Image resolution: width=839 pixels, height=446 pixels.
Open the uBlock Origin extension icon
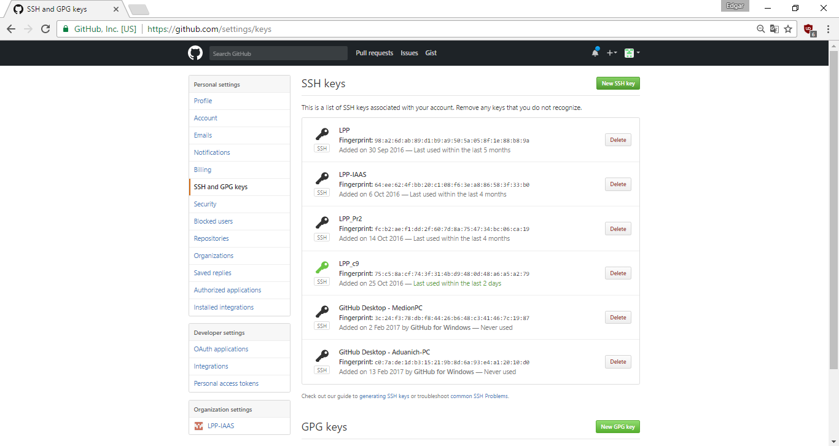809,28
